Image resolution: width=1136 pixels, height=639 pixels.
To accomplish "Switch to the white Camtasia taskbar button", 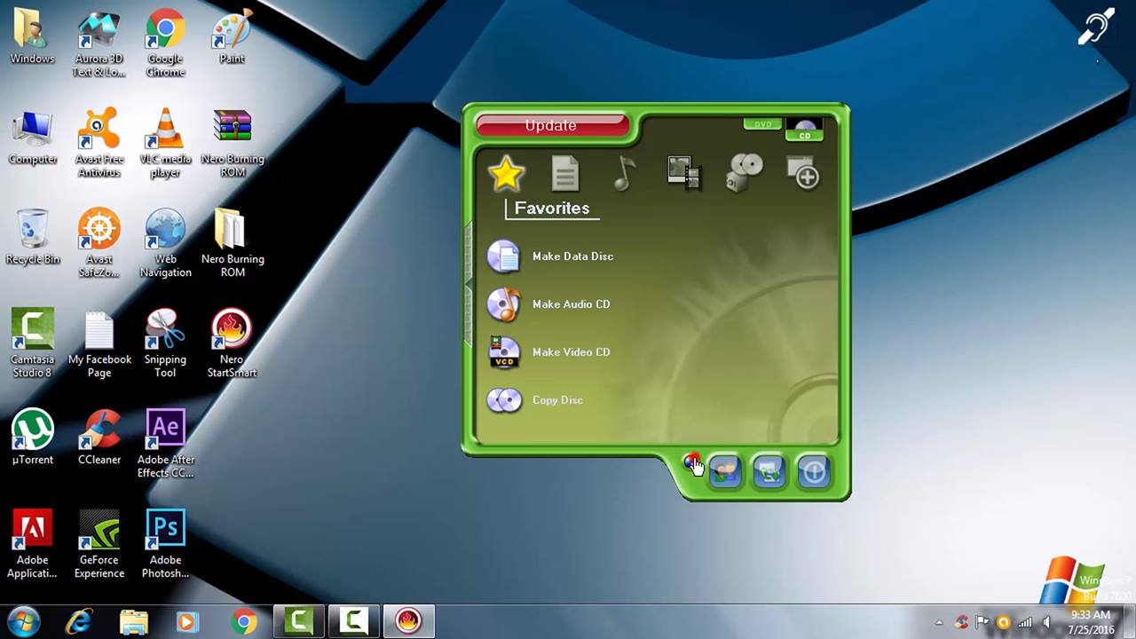I will 354,621.
